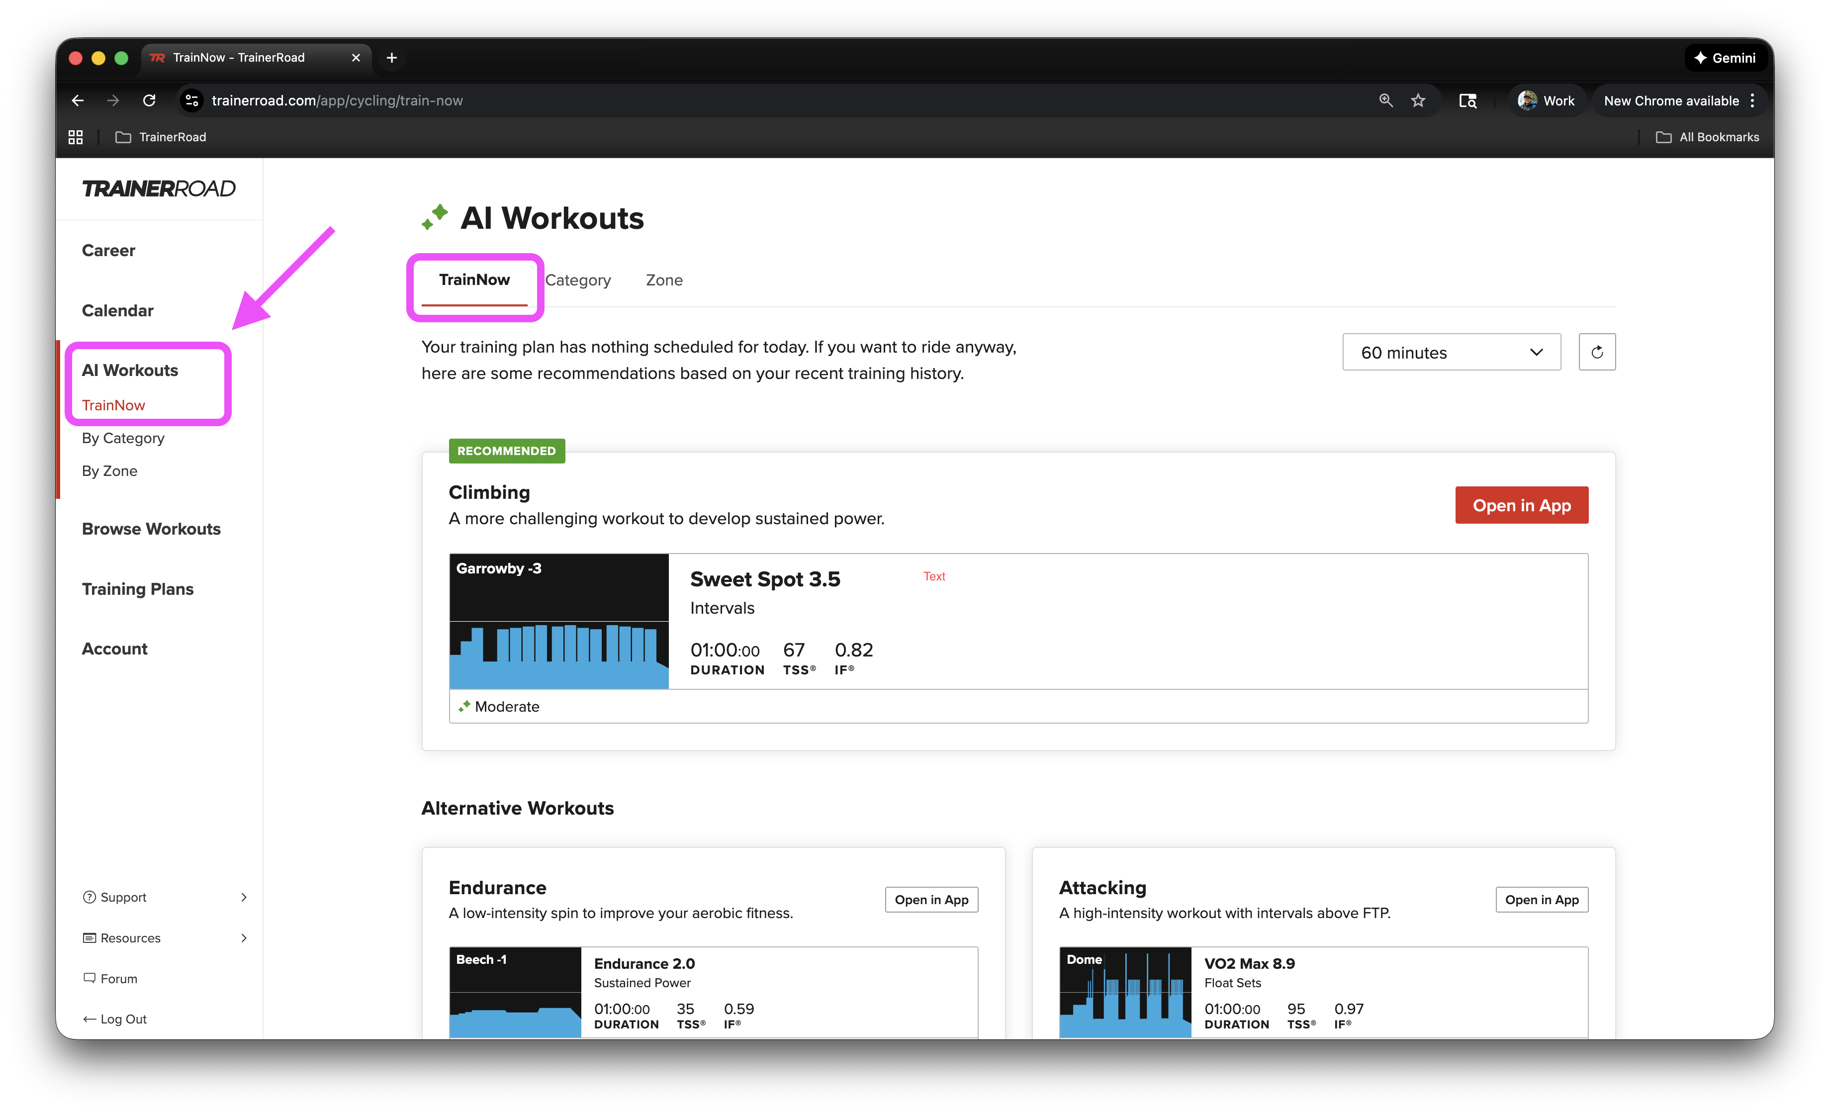Image resolution: width=1830 pixels, height=1113 pixels.
Task: Open Browse Workouts in the sidebar
Action: tap(152, 529)
